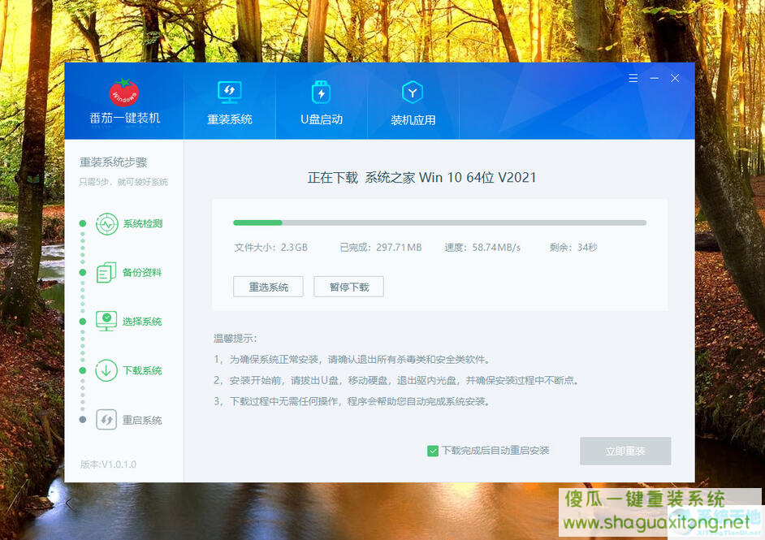
Task: Click the 只需5步 subtitle text
Action: point(123,182)
